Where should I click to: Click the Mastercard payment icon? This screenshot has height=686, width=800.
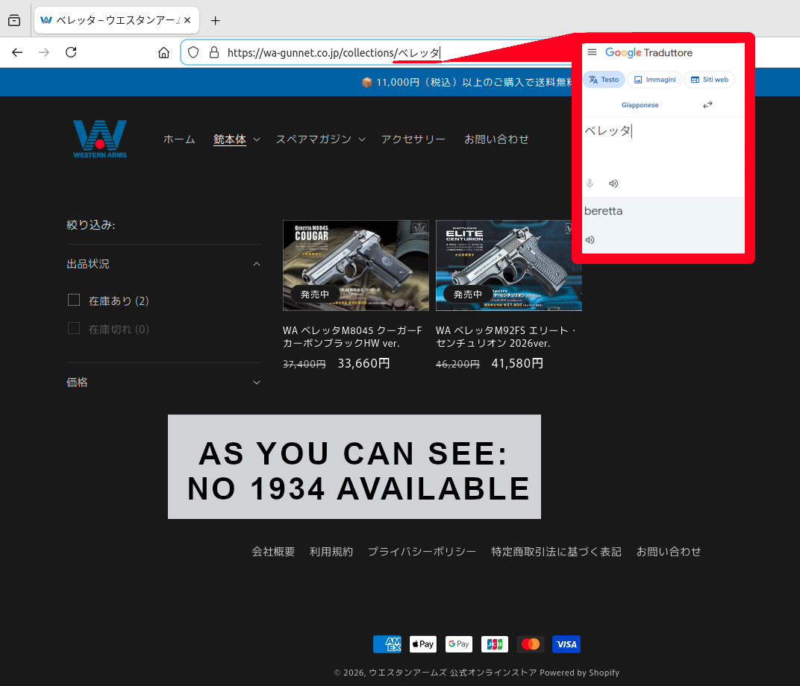531,644
